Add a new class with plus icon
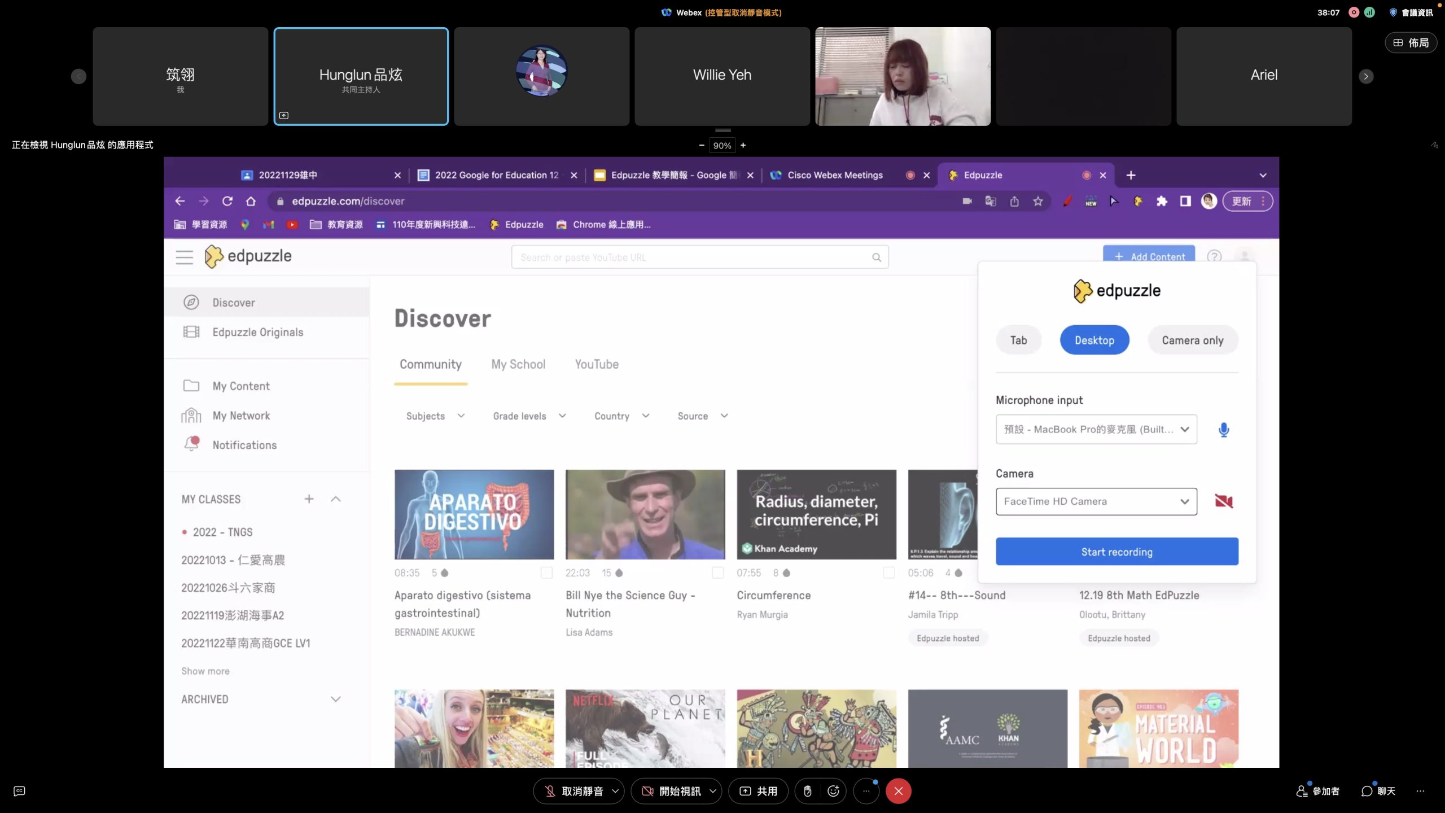Viewport: 1445px width, 813px height. (309, 499)
